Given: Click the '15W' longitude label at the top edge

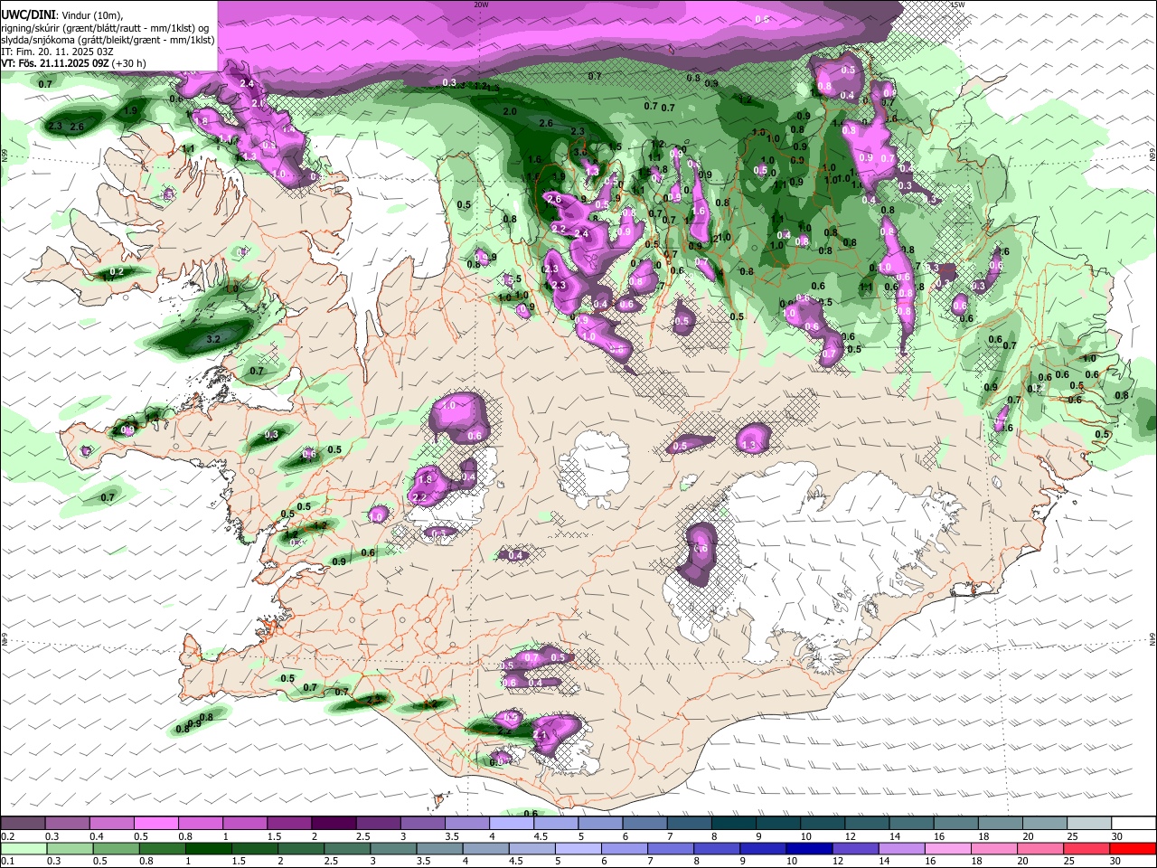Looking at the screenshot, I should (x=957, y=5).
